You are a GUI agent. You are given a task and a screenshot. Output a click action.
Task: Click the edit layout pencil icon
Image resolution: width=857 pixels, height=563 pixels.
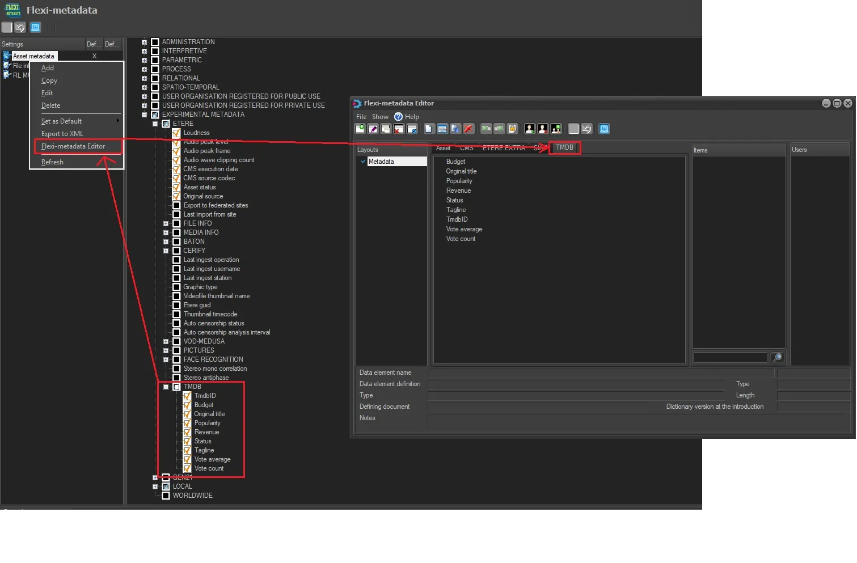[373, 129]
